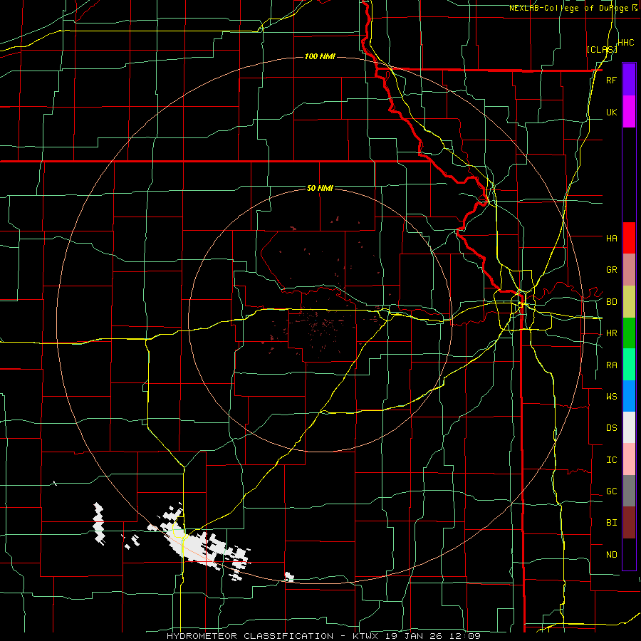The width and height of the screenshot is (641, 641).
Task: Click the GC legend label
Action: [x=611, y=491]
